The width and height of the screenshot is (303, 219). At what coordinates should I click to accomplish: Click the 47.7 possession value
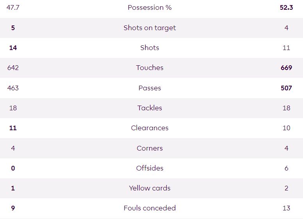(13, 7)
